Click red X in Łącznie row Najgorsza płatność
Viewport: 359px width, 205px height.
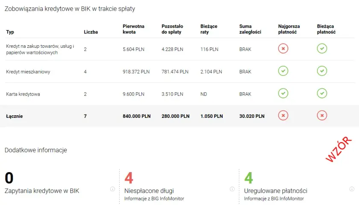[283, 116]
